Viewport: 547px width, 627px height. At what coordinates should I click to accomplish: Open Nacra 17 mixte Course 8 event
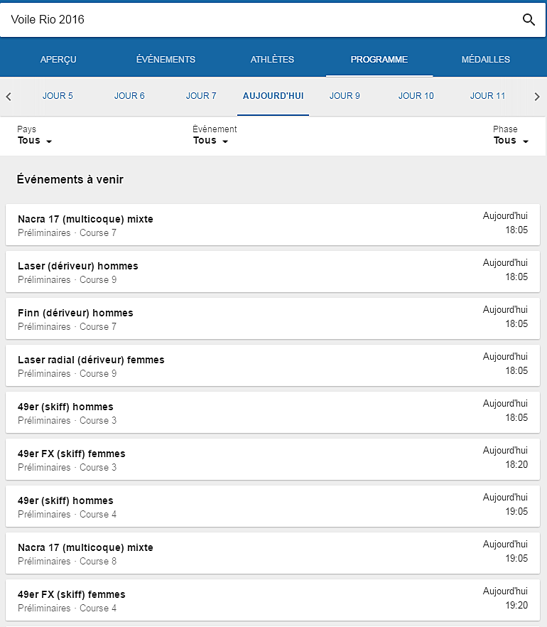pos(273,553)
